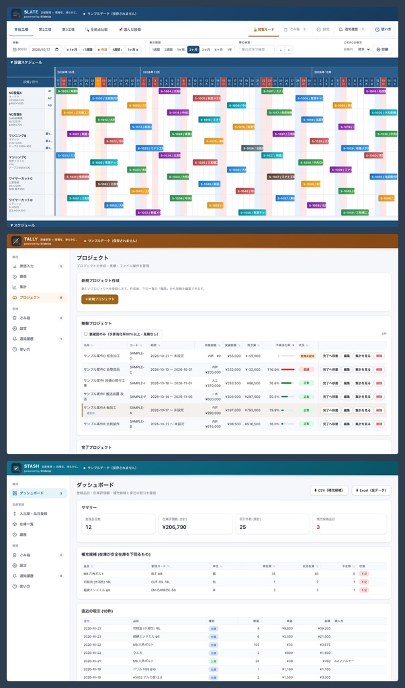Set display period to 6ヶ月
Viewport: 405px width, 688px height.
point(218,50)
